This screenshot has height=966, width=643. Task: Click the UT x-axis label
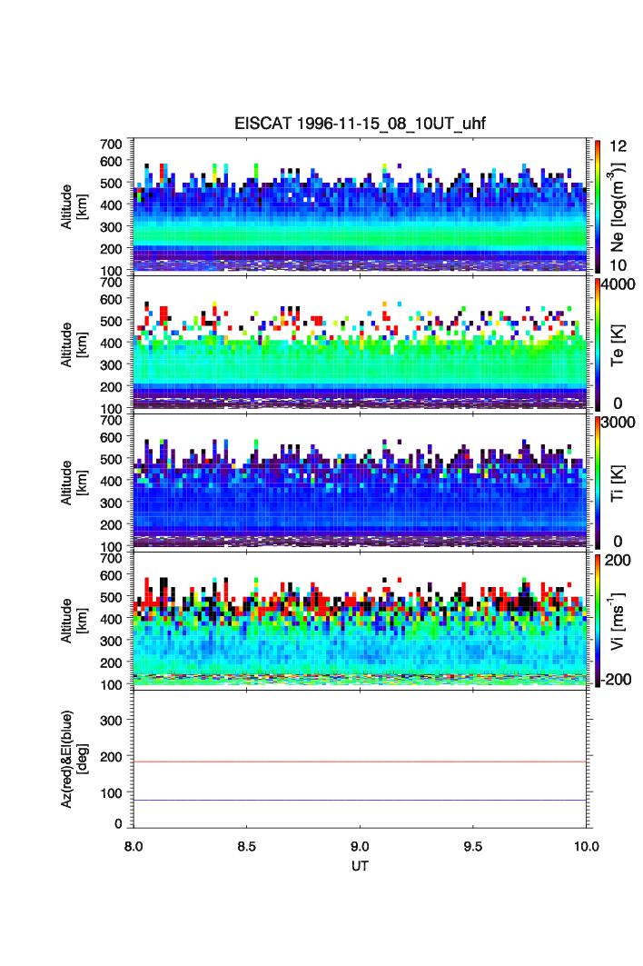[x=361, y=866]
